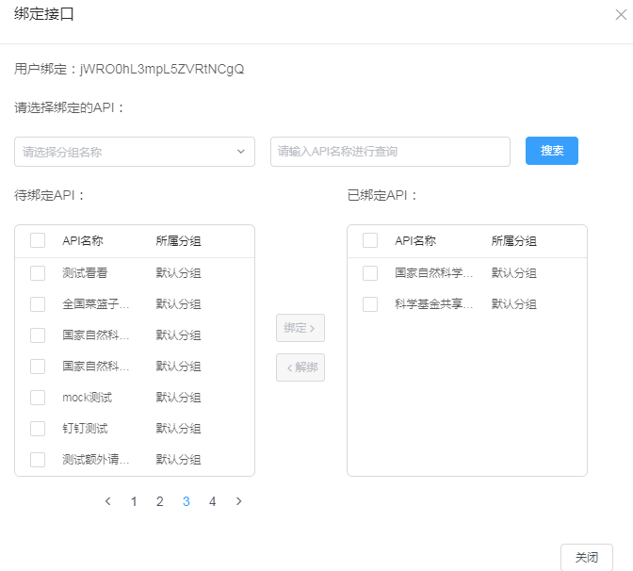
Task: Tick the mock测试 API checkbox
Action: 38,398
